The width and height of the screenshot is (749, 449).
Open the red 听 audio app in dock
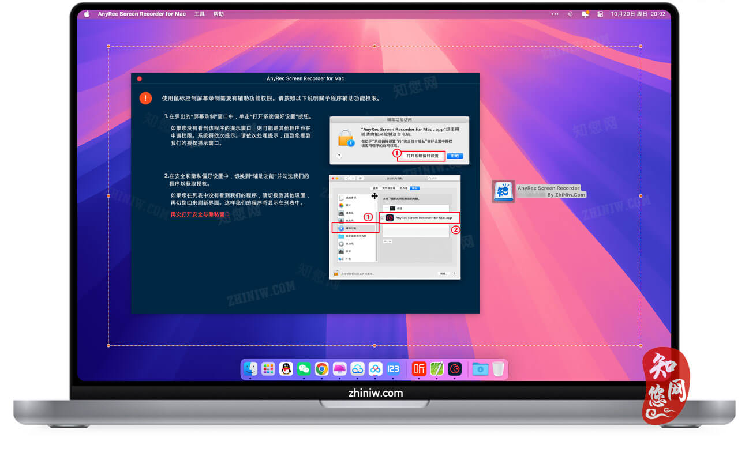(419, 369)
